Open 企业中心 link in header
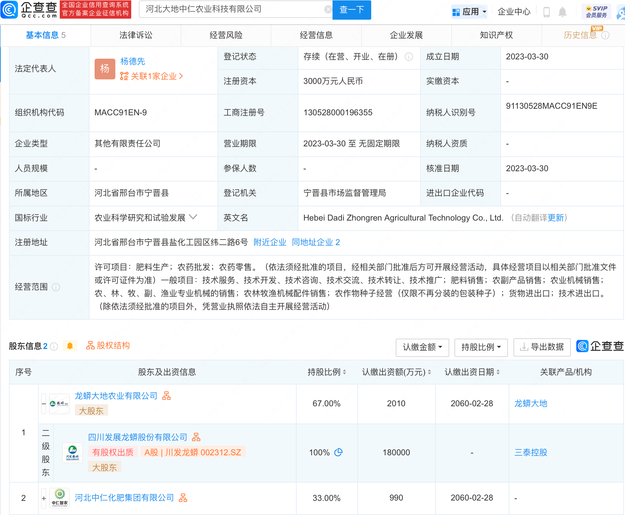 (x=513, y=12)
